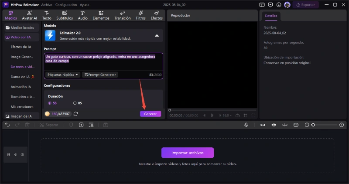Open the Transición panel

[x=122, y=16]
